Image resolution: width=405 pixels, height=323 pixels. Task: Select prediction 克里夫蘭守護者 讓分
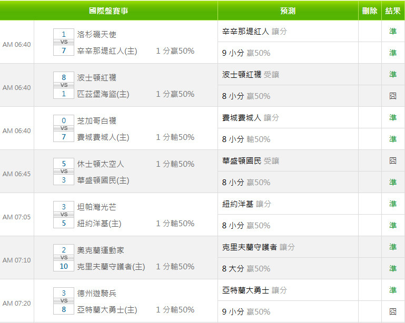pyautogui.click(x=258, y=247)
